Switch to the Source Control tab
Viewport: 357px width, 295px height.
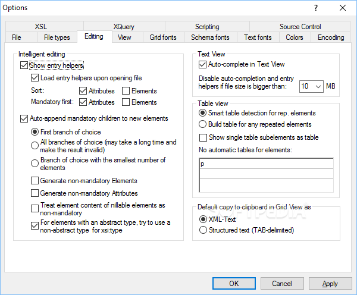[300, 27]
